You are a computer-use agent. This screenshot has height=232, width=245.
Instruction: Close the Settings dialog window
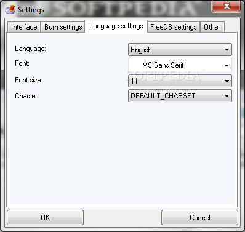point(227,6)
